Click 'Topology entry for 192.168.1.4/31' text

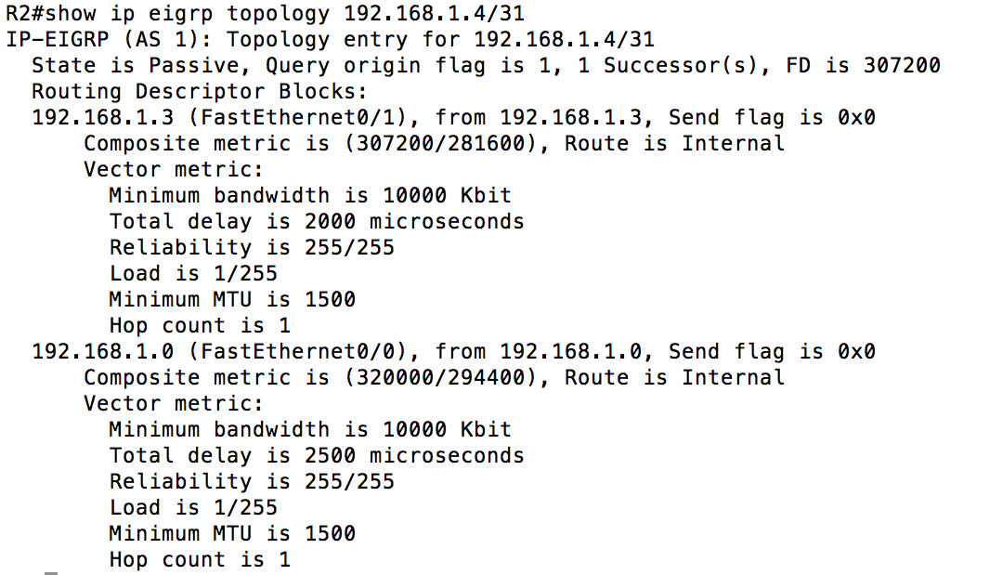[x=440, y=39]
